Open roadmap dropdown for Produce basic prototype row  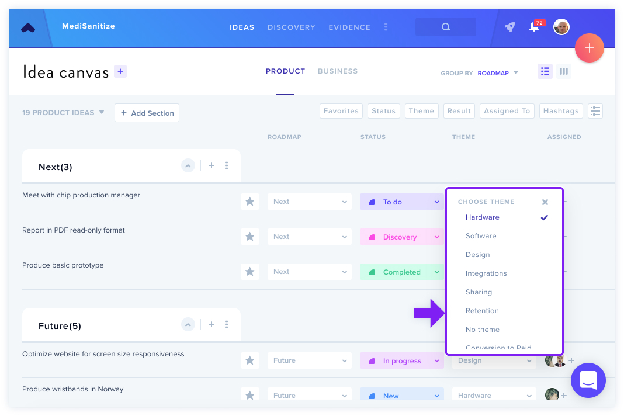[x=310, y=272]
